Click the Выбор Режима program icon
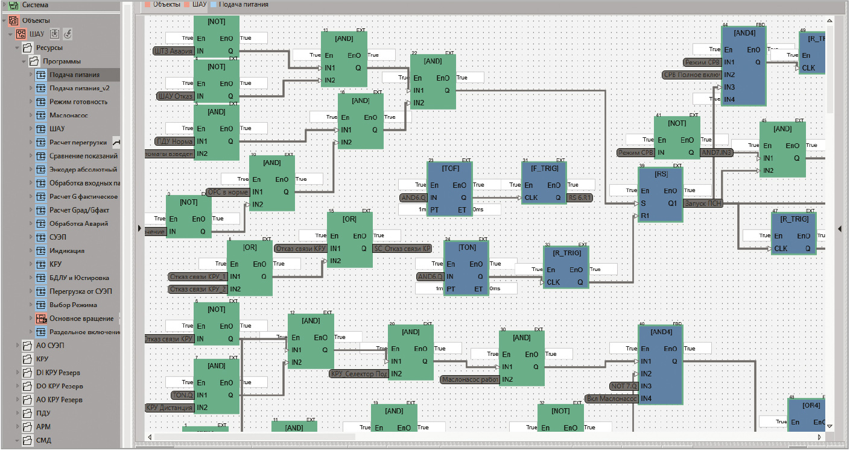 41,305
